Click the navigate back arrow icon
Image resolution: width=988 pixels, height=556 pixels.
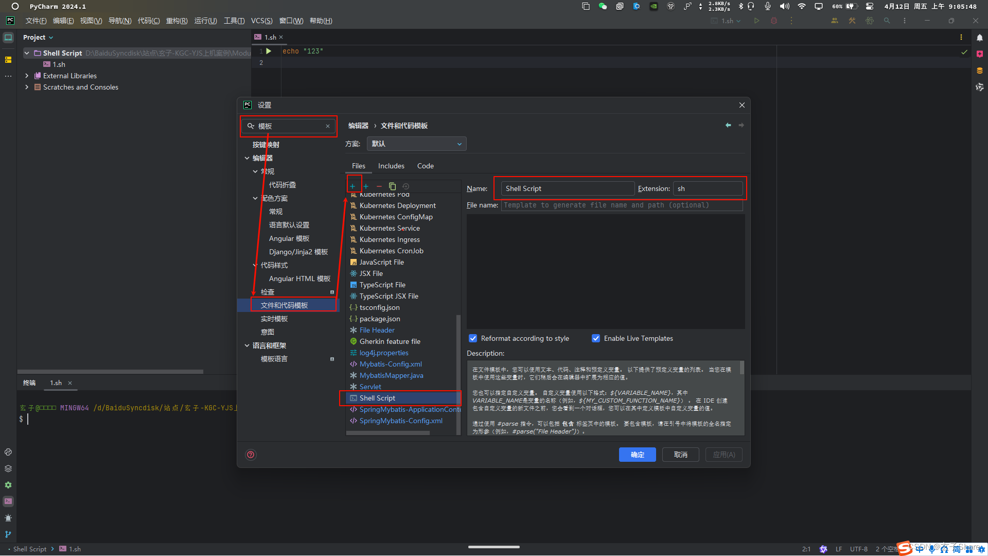pyautogui.click(x=728, y=125)
